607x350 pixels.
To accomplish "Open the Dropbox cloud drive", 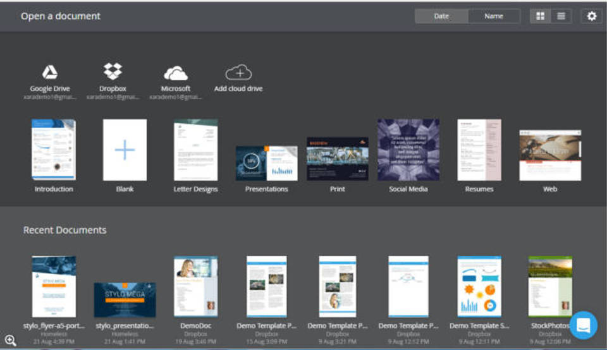I will [113, 72].
